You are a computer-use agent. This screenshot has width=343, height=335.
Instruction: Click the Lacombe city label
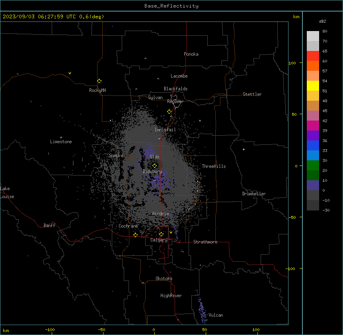pyautogui.click(x=179, y=76)
